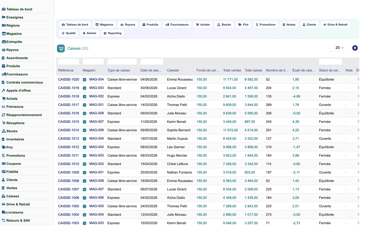Click the Référence filter input field

tap(68, 62)
